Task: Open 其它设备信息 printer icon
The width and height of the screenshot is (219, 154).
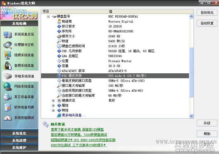Action: tap(7, 97)
